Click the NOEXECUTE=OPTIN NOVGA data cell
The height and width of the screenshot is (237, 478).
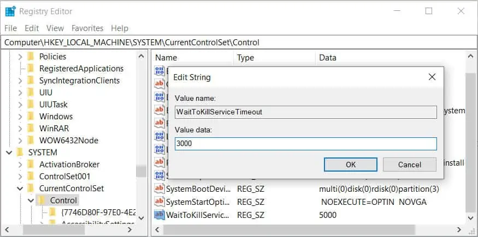coord(374,202)
